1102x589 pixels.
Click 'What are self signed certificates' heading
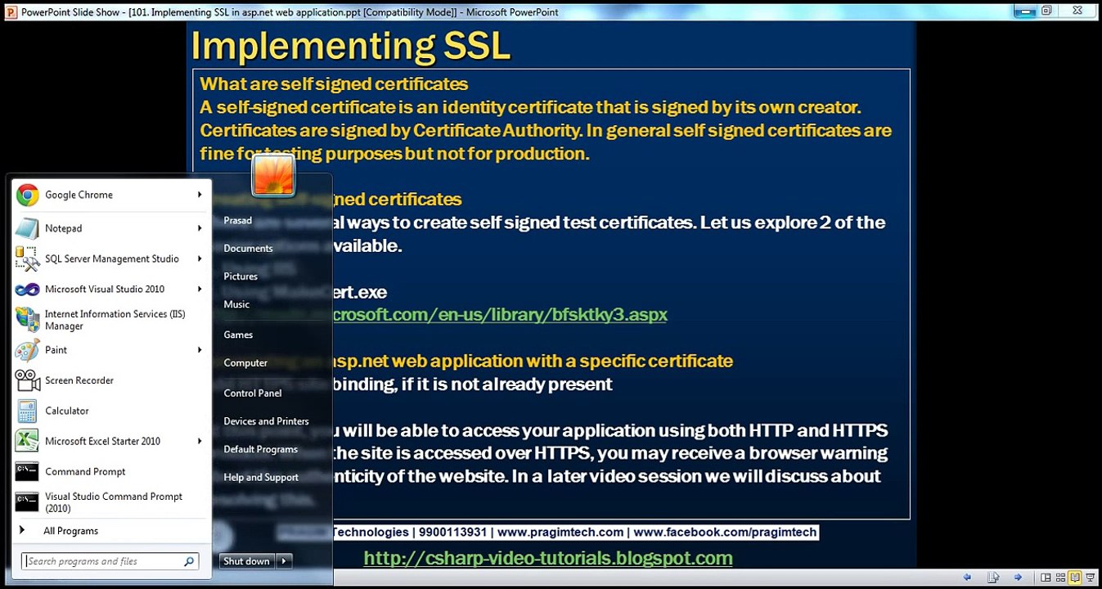pos(334,84)
